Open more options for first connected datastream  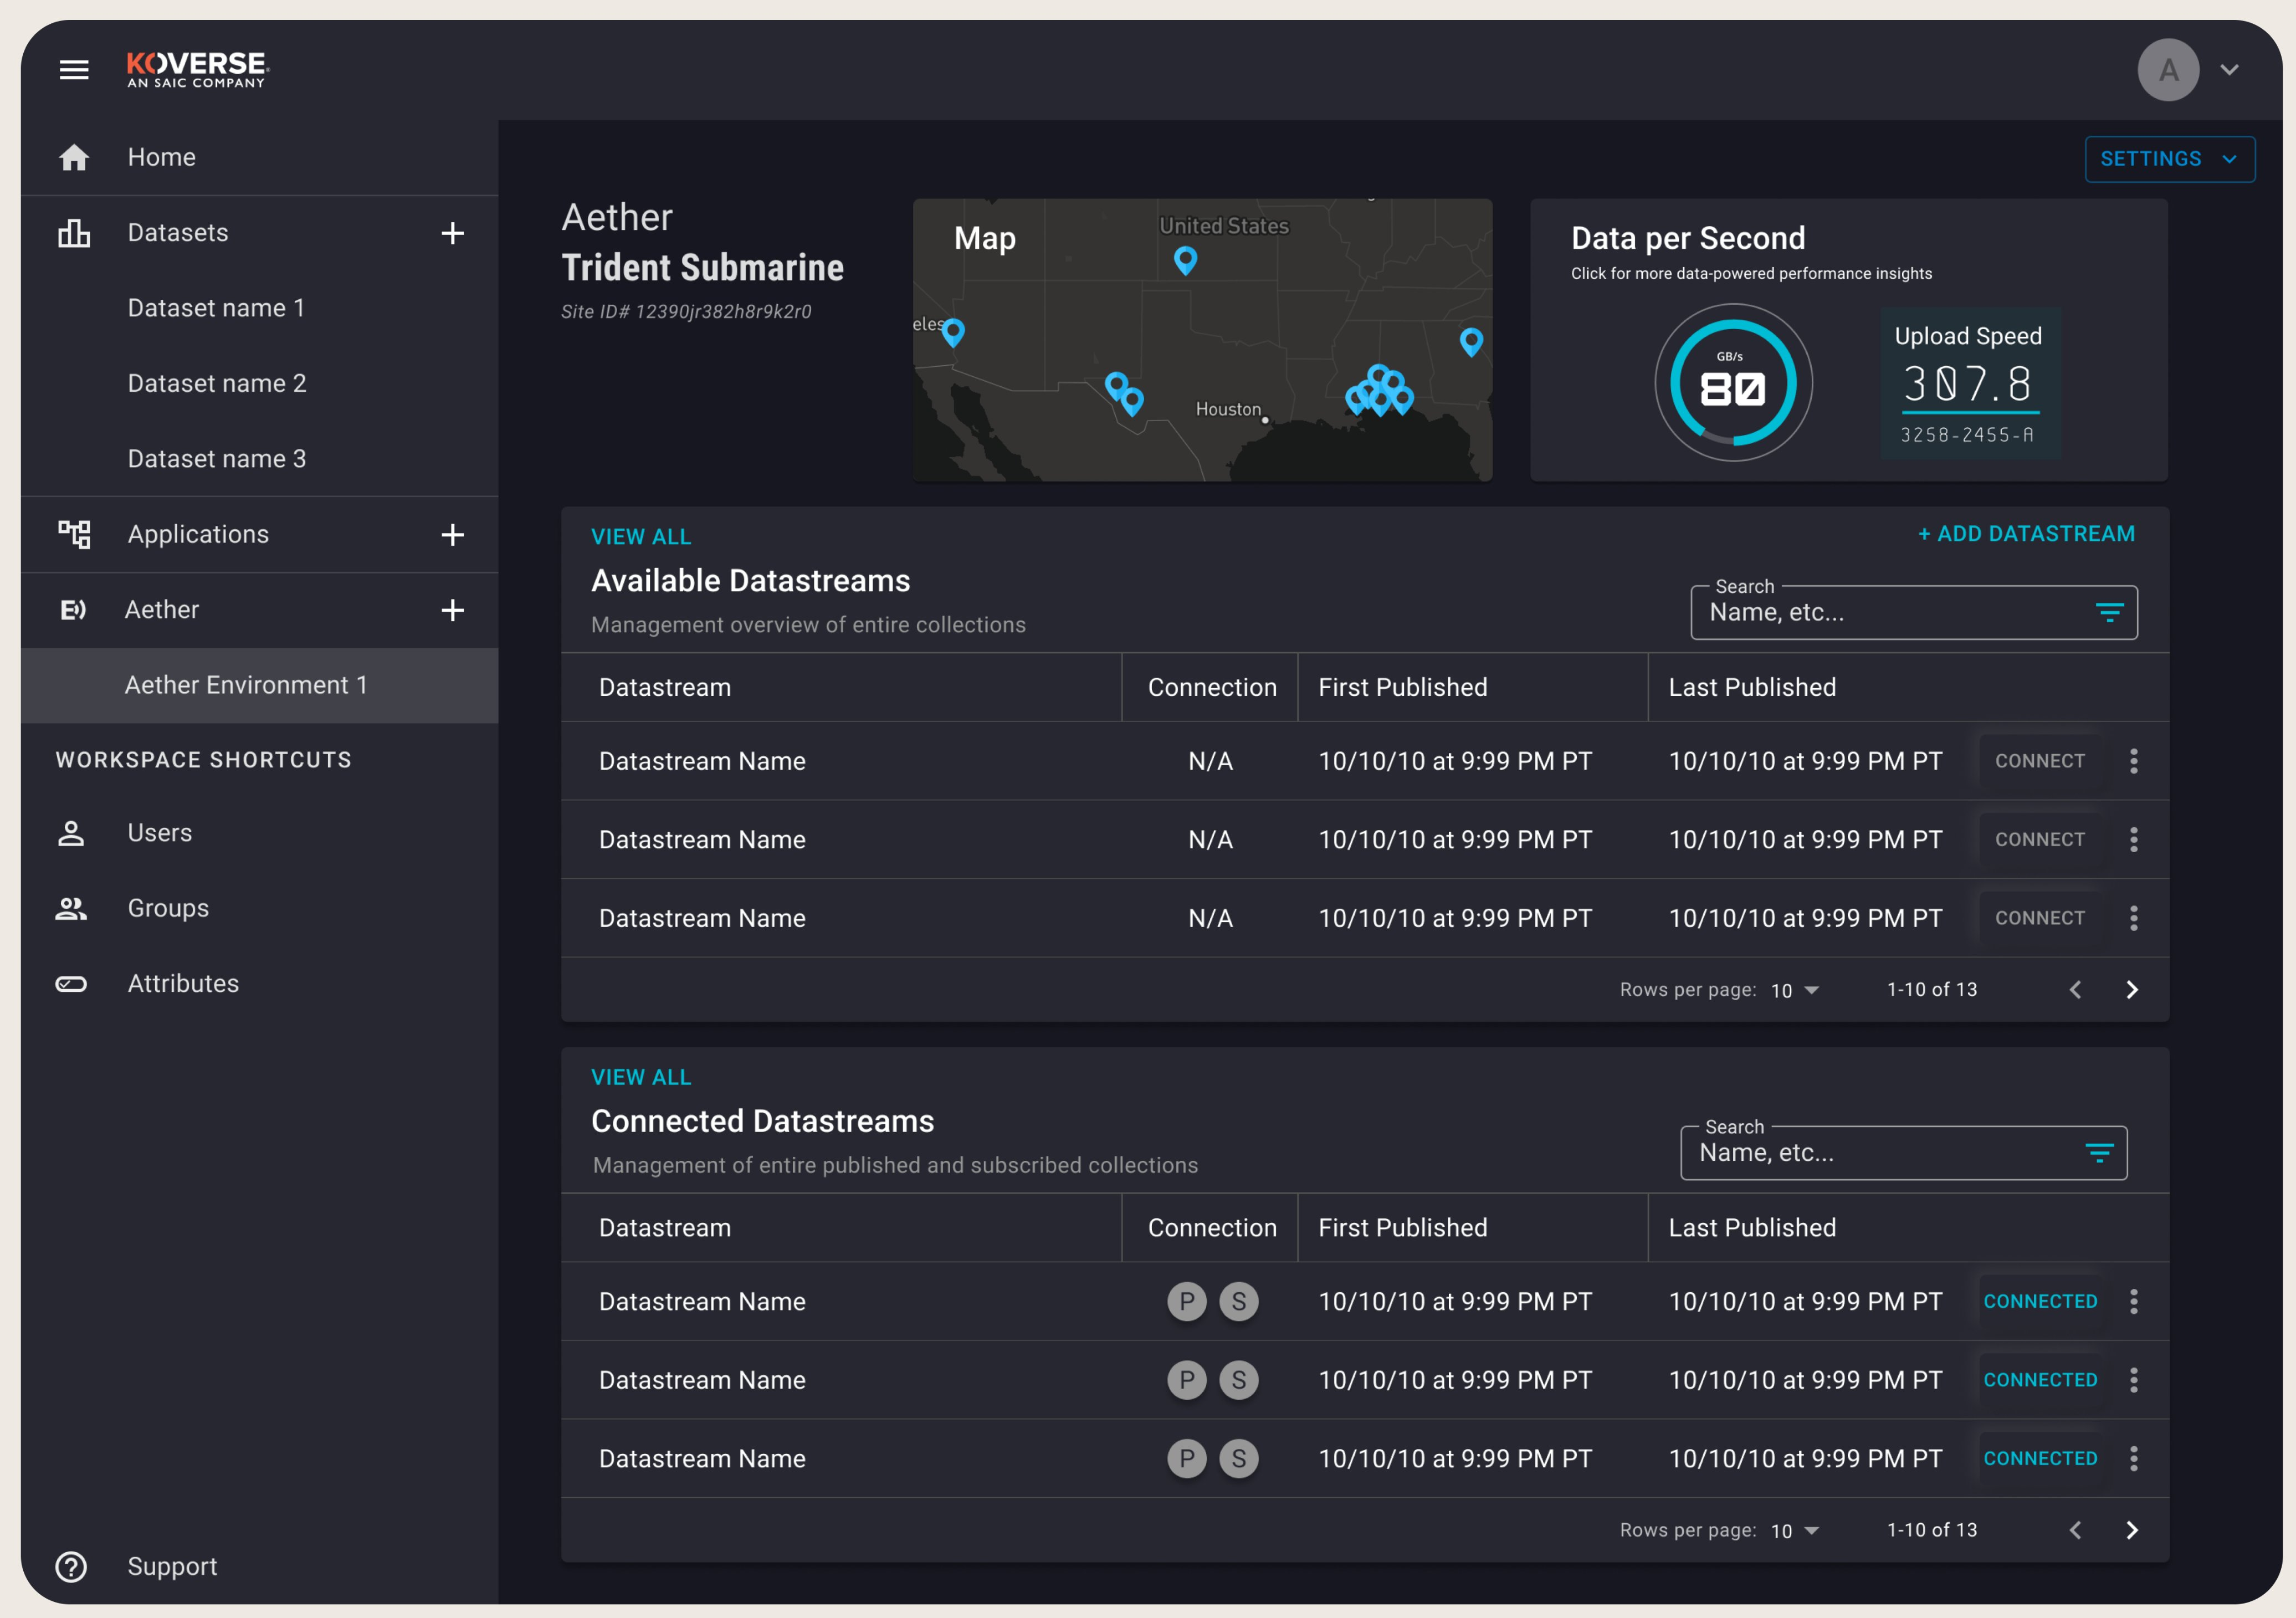pyautogui.click(x=2133, y=1302)
